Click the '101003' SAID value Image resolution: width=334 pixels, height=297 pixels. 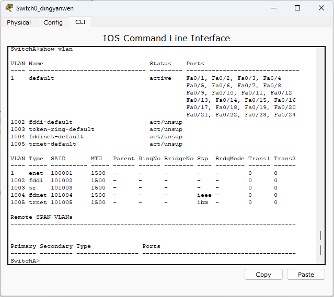62,188
